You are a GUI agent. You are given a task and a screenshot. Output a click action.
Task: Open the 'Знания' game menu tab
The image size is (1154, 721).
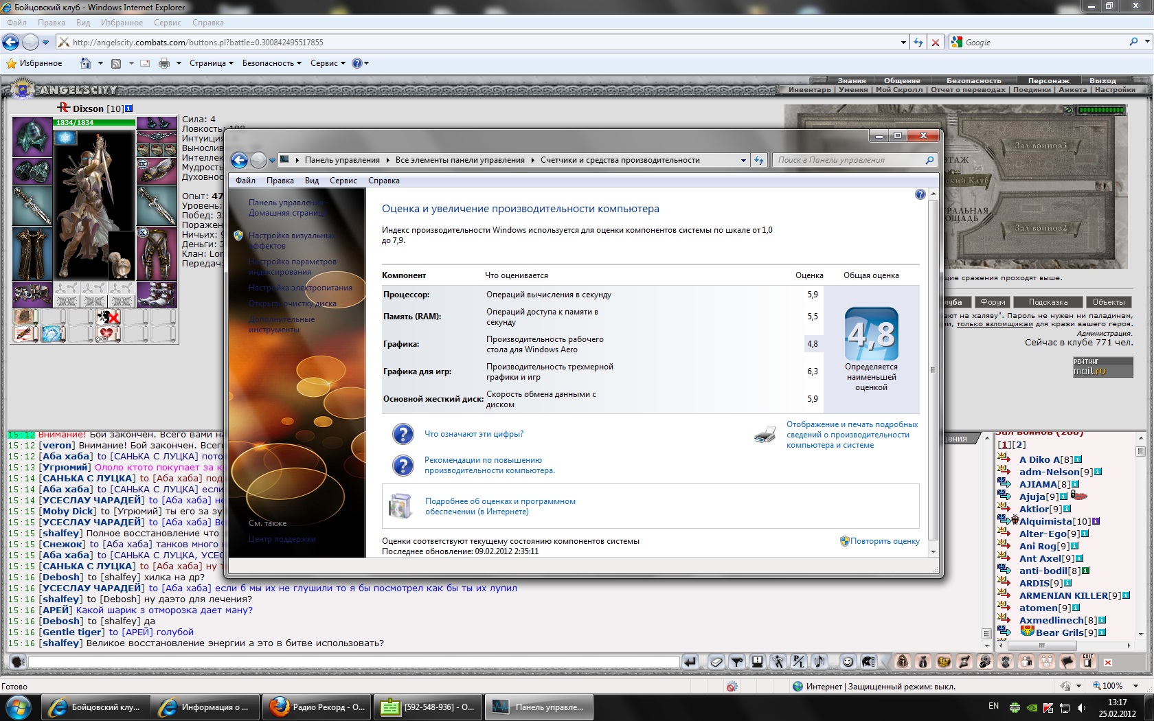click(x=851, y=80)
